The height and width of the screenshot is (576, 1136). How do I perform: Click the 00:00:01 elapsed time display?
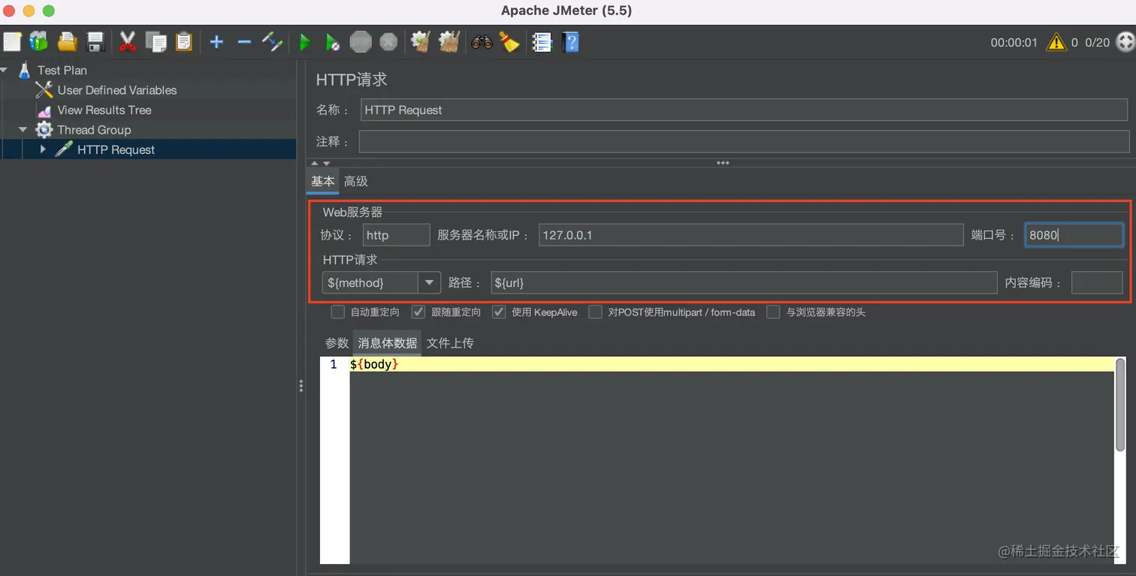pos(1014,43)
